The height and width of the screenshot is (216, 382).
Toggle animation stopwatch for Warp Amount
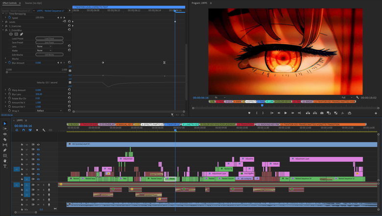click(9, 90)
